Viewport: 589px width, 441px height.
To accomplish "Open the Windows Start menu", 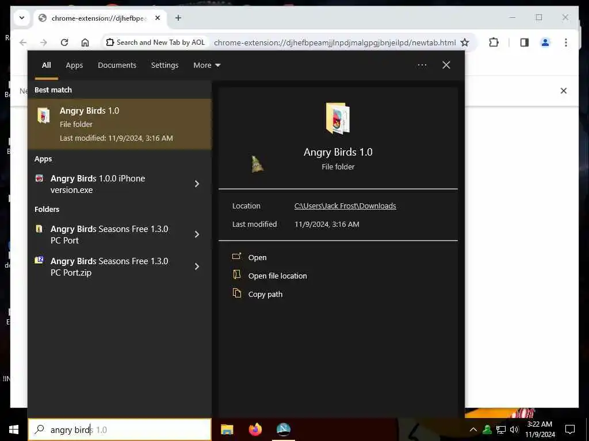I will click(x=14, y=430).
